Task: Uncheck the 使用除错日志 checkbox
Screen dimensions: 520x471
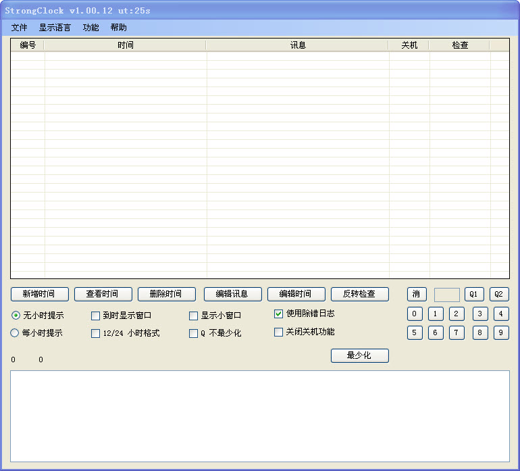Action: 278,314
